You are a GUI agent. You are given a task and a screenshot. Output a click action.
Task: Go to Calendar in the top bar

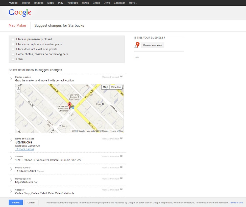pos(119,3)
